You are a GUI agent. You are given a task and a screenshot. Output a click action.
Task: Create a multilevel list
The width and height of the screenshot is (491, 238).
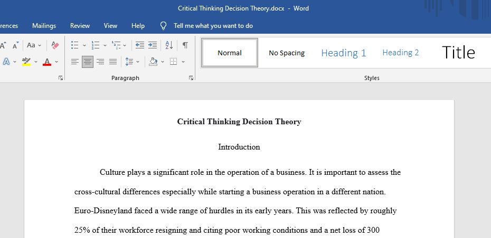pyautogui.click(x=116, y=45)
